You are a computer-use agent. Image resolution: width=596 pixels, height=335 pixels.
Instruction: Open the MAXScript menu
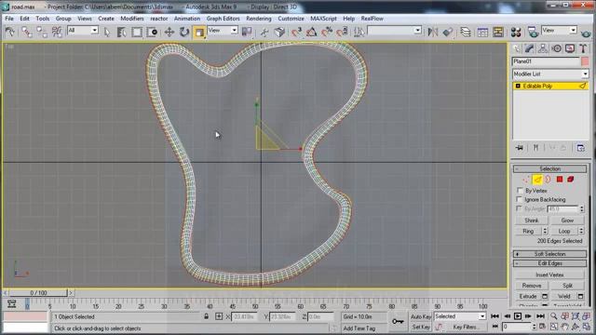pyautogui.click(x=323, y=19)
